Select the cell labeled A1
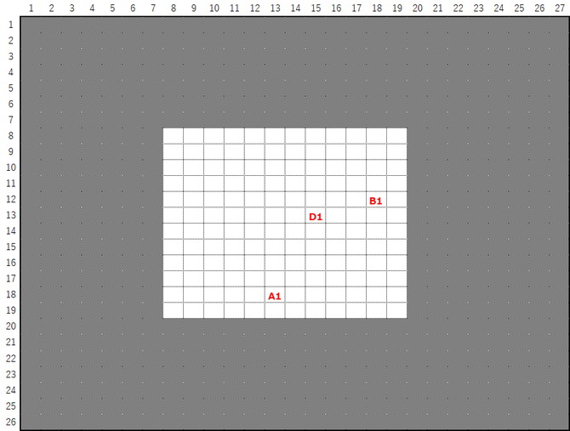570x431 pixels. click(275, 294)
